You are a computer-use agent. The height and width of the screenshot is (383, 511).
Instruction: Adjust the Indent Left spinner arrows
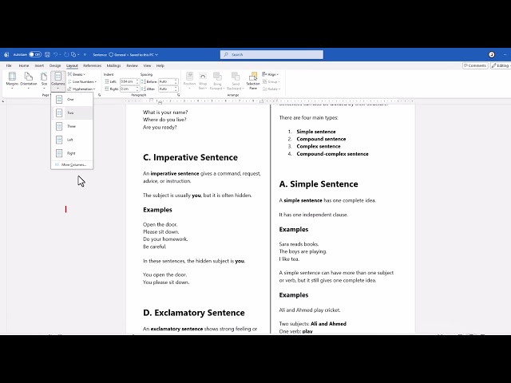click(137, 81)
